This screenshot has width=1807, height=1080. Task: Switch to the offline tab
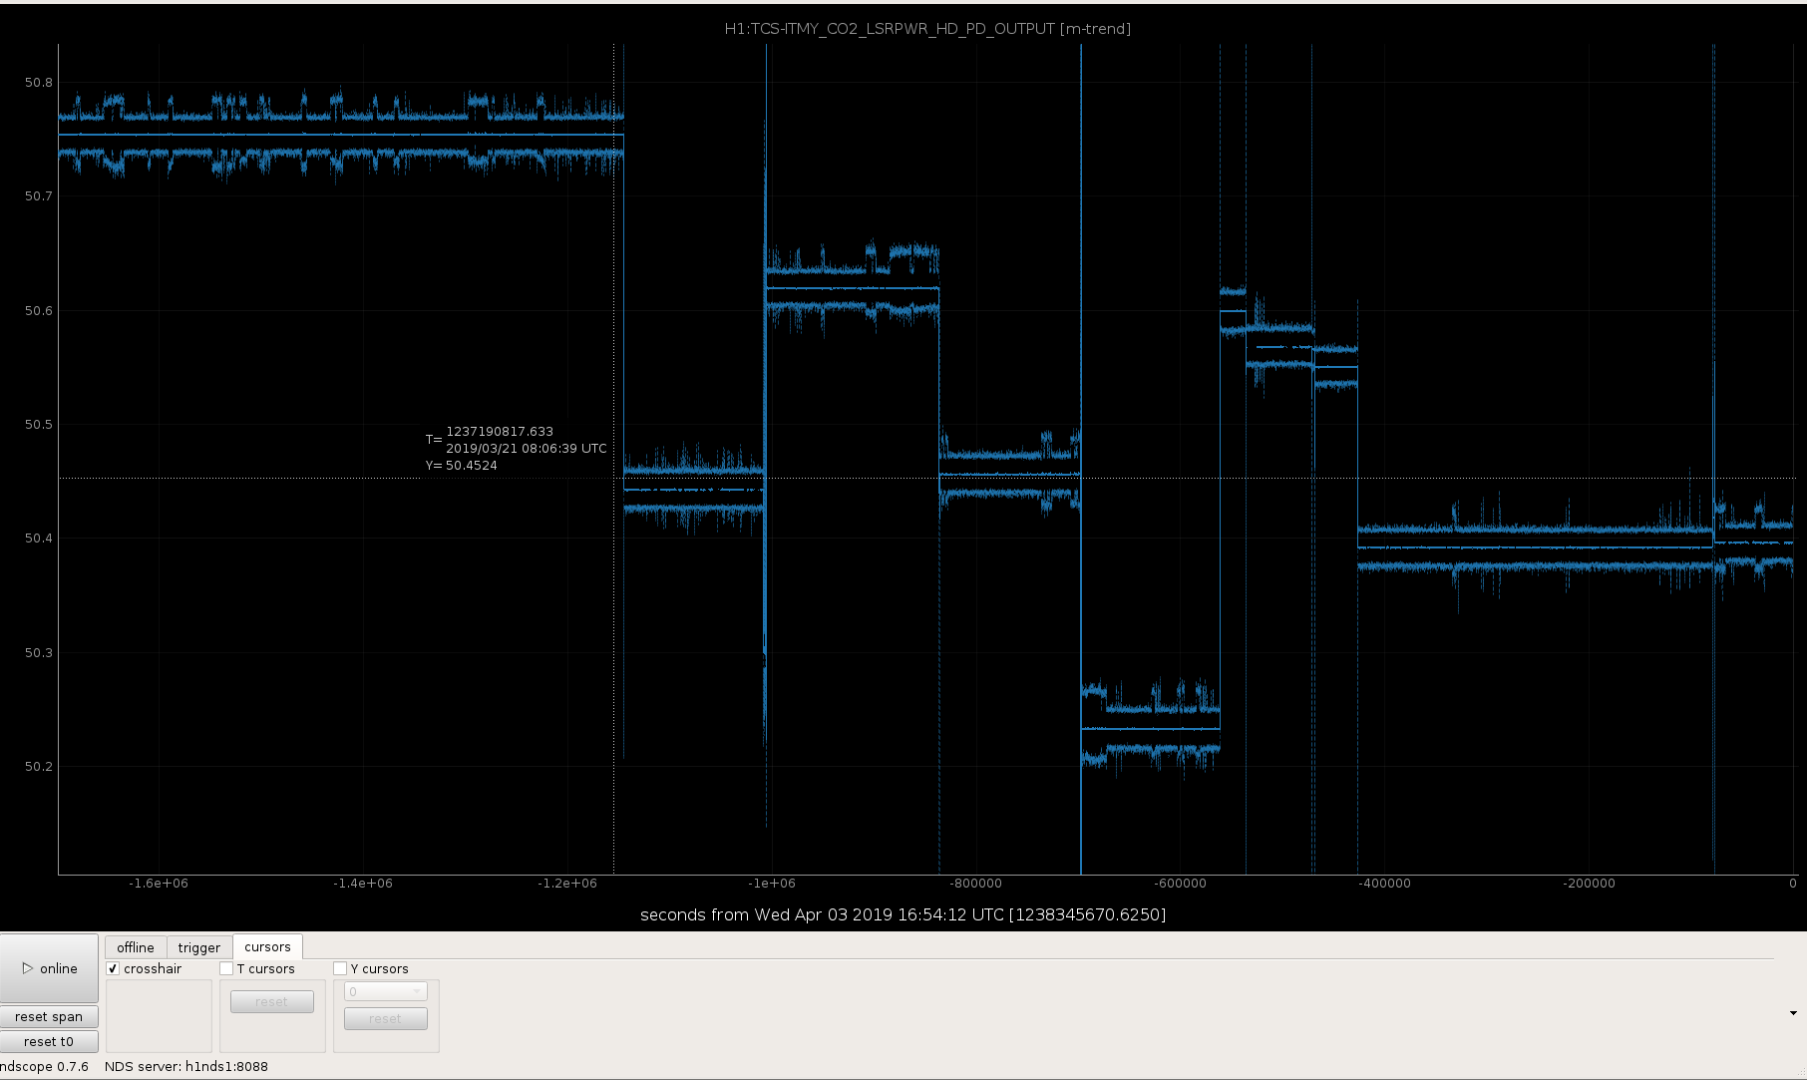[x=136, y=947]
